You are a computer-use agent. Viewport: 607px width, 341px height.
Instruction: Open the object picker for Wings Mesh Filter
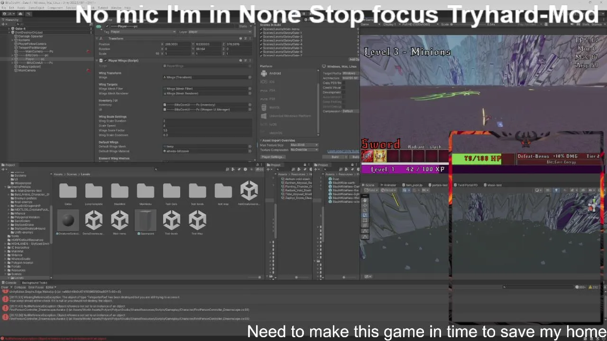click(250, 89)
